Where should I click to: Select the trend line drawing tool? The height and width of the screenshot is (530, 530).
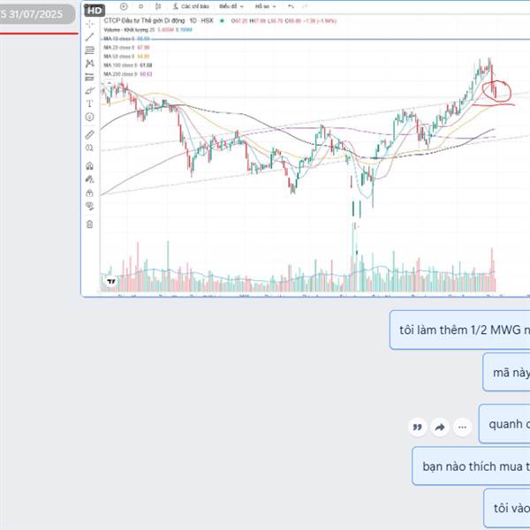89,37
